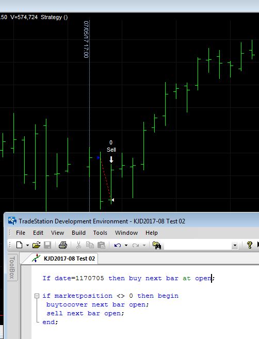Click the 'Sell' label on the chart
The height and width of the screenshot is (339, 259).
111,150
